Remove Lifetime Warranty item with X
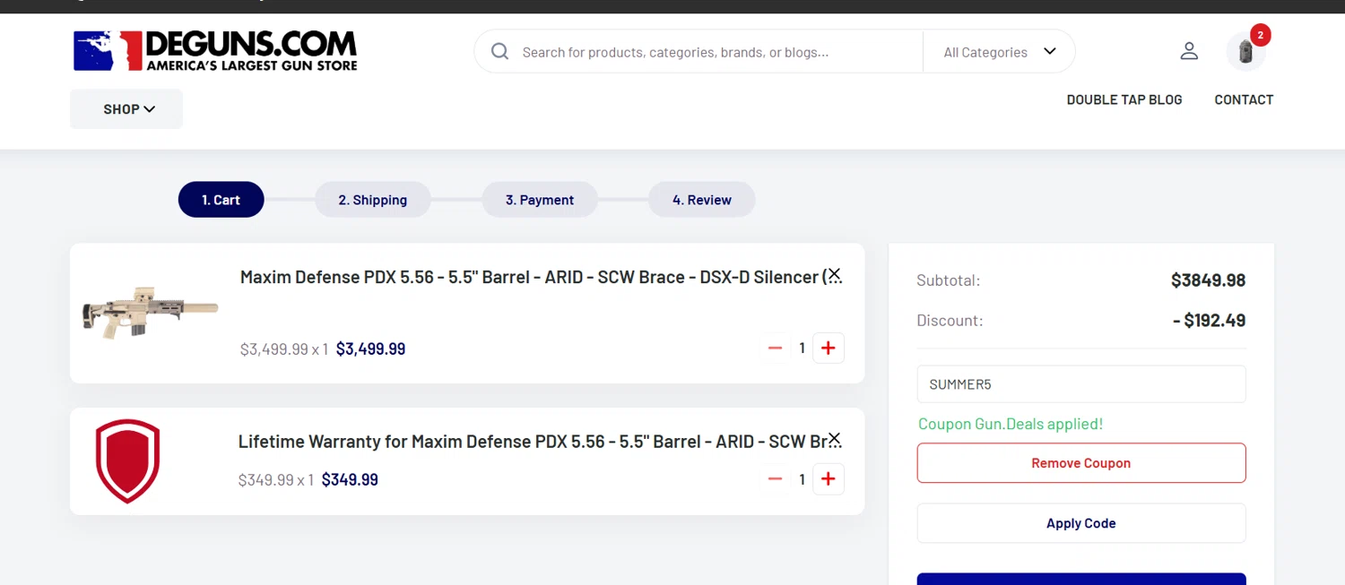This screenshot has width=1345, height=585. click(834, 439)
